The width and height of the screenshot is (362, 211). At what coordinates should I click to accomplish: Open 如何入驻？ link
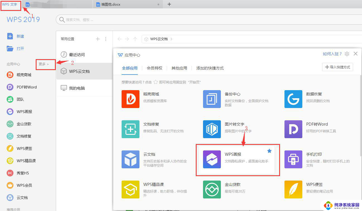pos(332,54)
